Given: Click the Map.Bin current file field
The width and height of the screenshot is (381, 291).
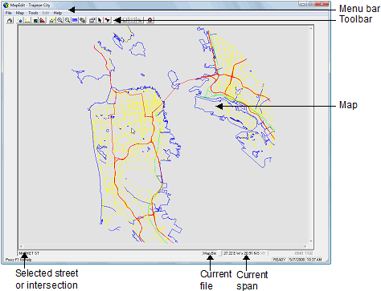Looking at the screenshot, I should tap(210, 253).
